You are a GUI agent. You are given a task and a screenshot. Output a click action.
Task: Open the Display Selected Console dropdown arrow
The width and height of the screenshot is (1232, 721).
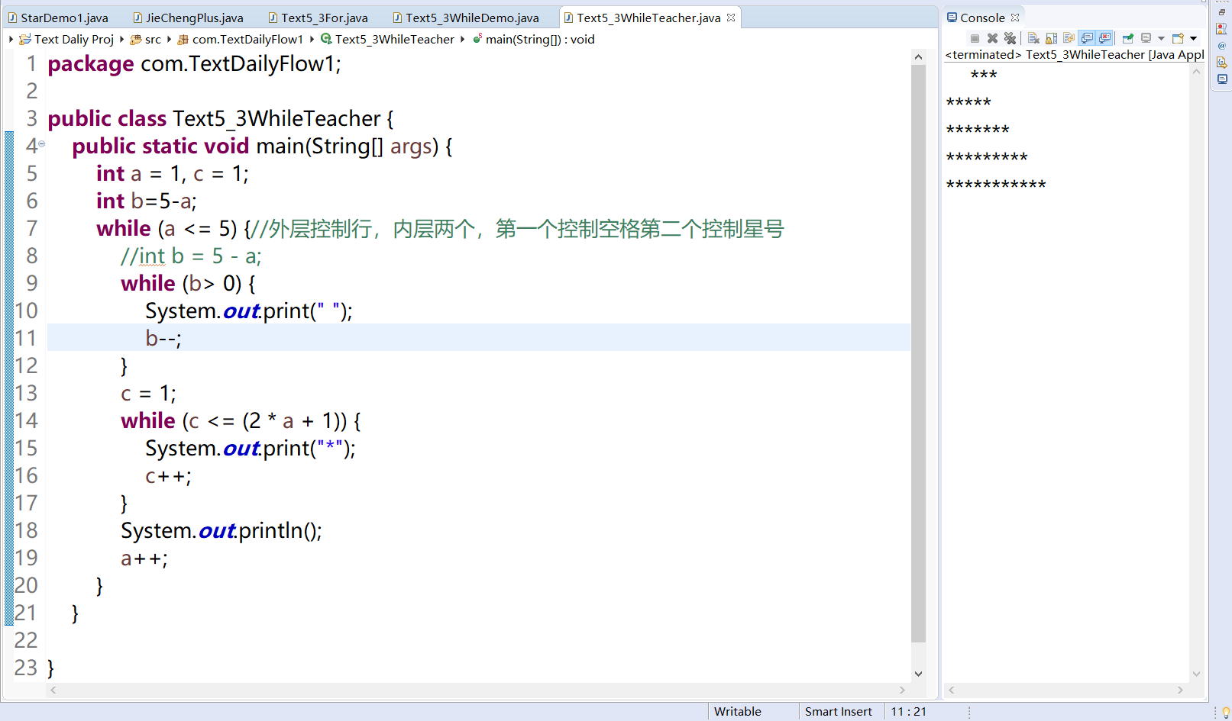click(x=1161, y=38)
